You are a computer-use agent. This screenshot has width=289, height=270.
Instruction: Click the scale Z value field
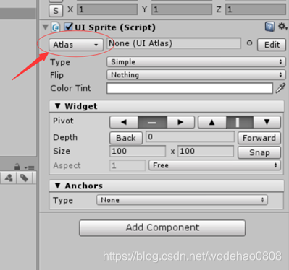tap(256, 9)
